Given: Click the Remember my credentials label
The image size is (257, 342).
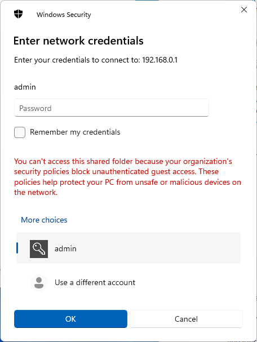Looking at the screenshot, I should point(75,132).
